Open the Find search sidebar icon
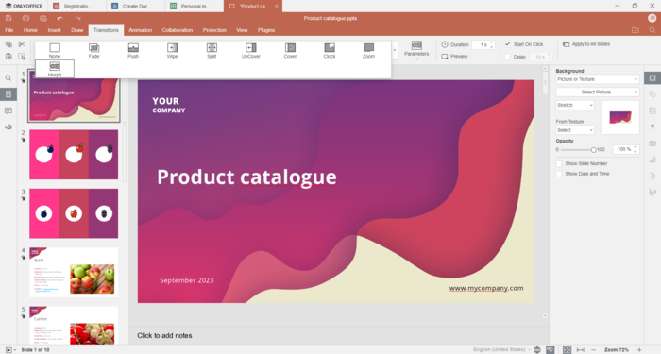The image size is (661, 354). click(x=8, y=78)
